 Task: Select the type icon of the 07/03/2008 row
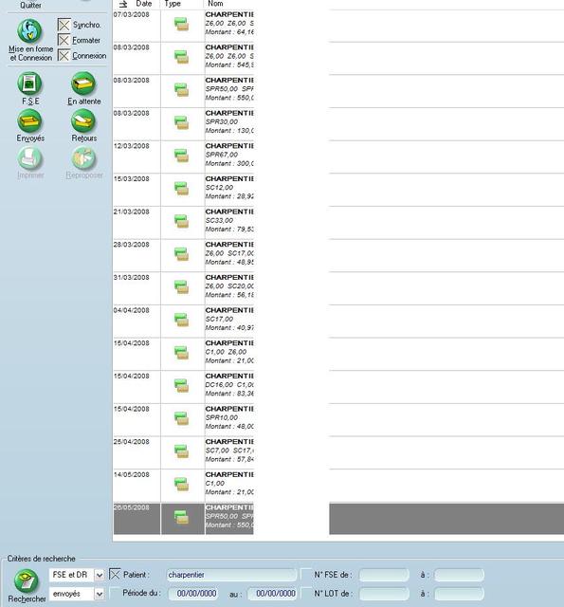(181, 25)
